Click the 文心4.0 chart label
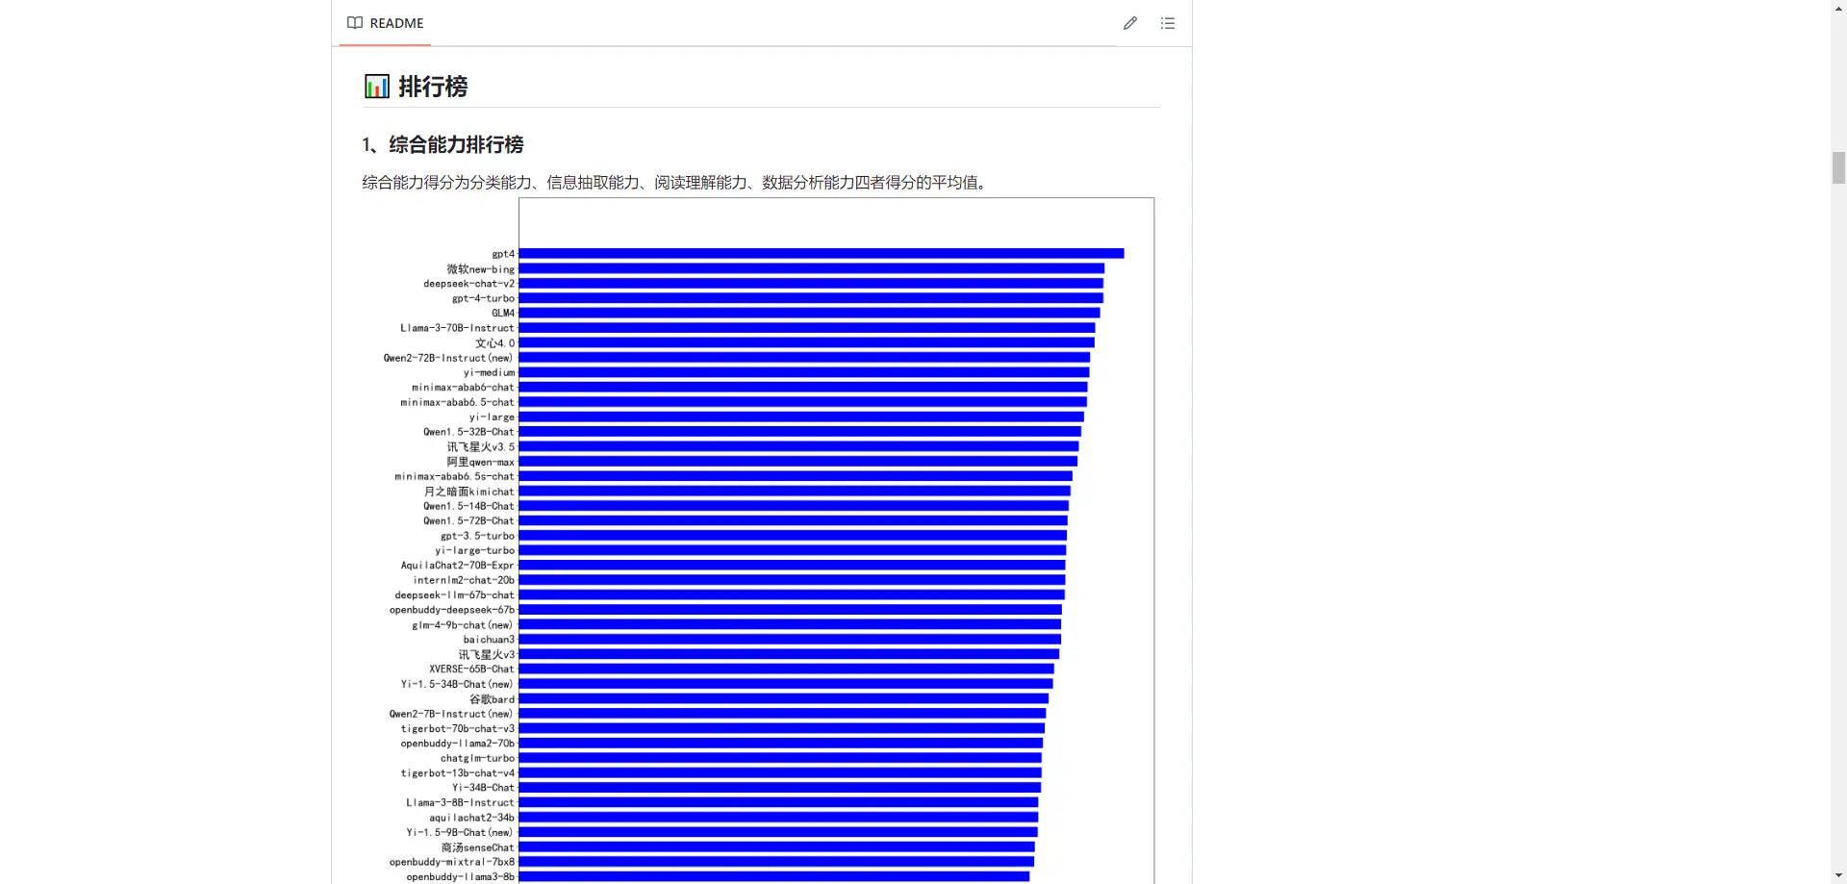 click(x=494, y=343)
